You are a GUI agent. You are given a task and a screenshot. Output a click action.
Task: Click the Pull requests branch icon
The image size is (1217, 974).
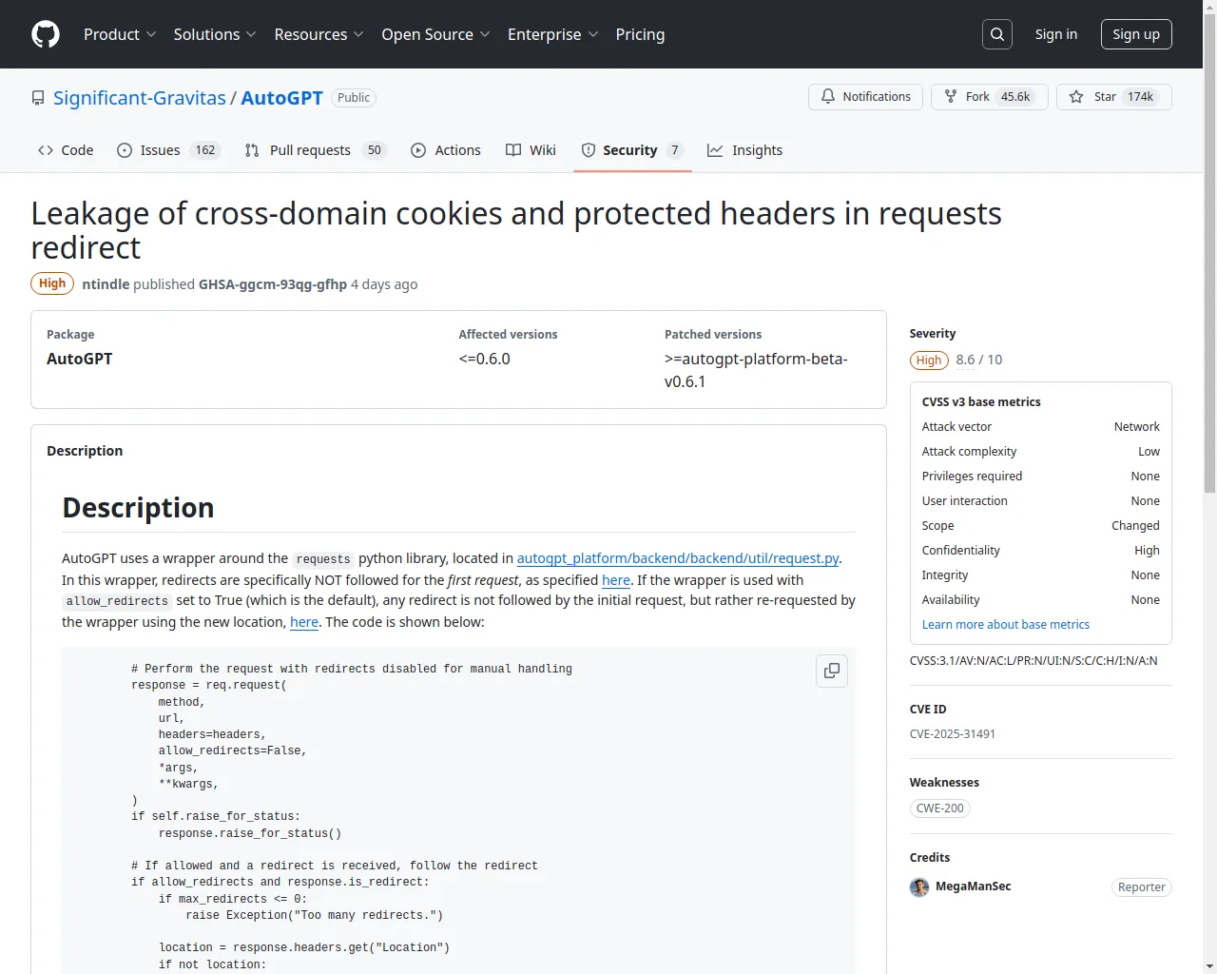pos(252,150)
